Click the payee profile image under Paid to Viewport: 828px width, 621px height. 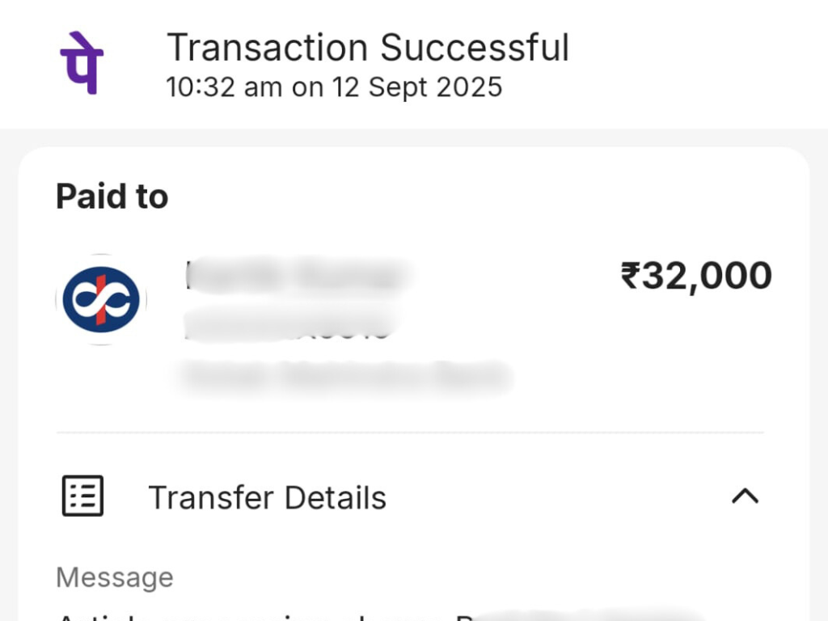coord(100,299)
